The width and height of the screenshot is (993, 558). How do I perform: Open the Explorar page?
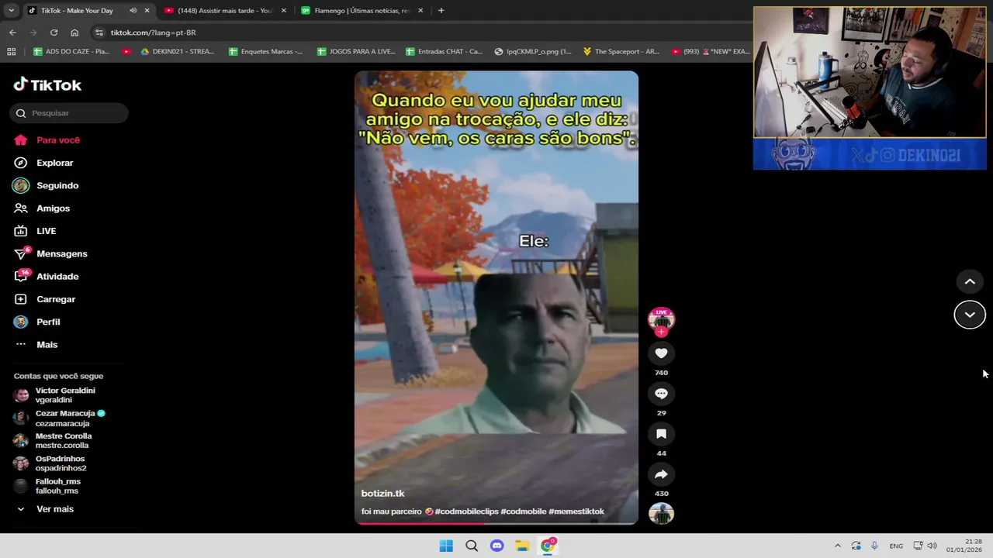tap(43, 163)
